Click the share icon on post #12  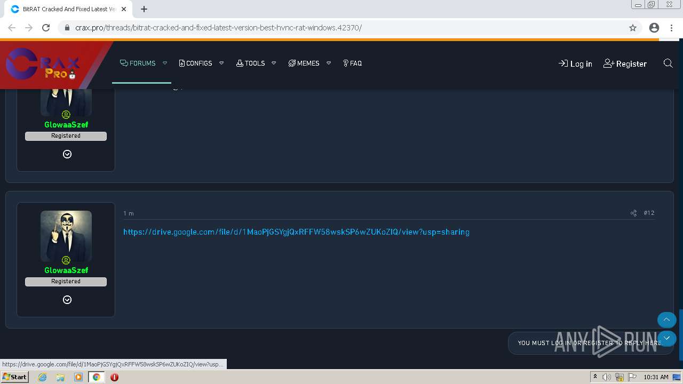coord(633,213)
